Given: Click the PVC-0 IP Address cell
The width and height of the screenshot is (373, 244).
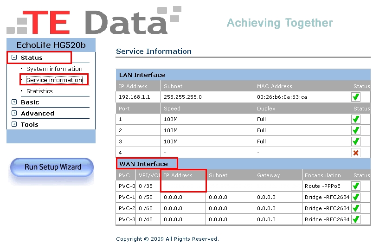Looking at the screenshot, I should (183, 186).
